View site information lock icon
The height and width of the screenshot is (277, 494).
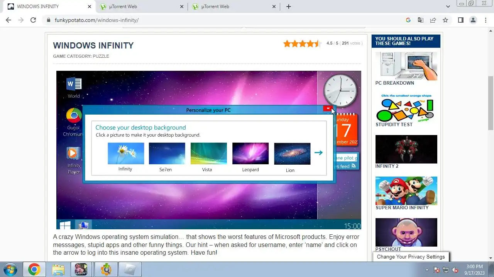(49, 20)
